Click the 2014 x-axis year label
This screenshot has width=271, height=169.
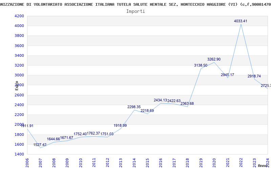(x=134, y=163)
